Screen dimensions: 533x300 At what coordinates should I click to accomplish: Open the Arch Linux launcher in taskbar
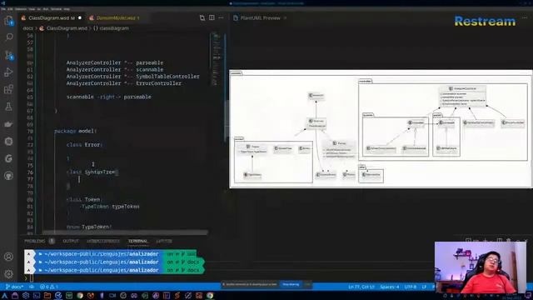point(5,296)
